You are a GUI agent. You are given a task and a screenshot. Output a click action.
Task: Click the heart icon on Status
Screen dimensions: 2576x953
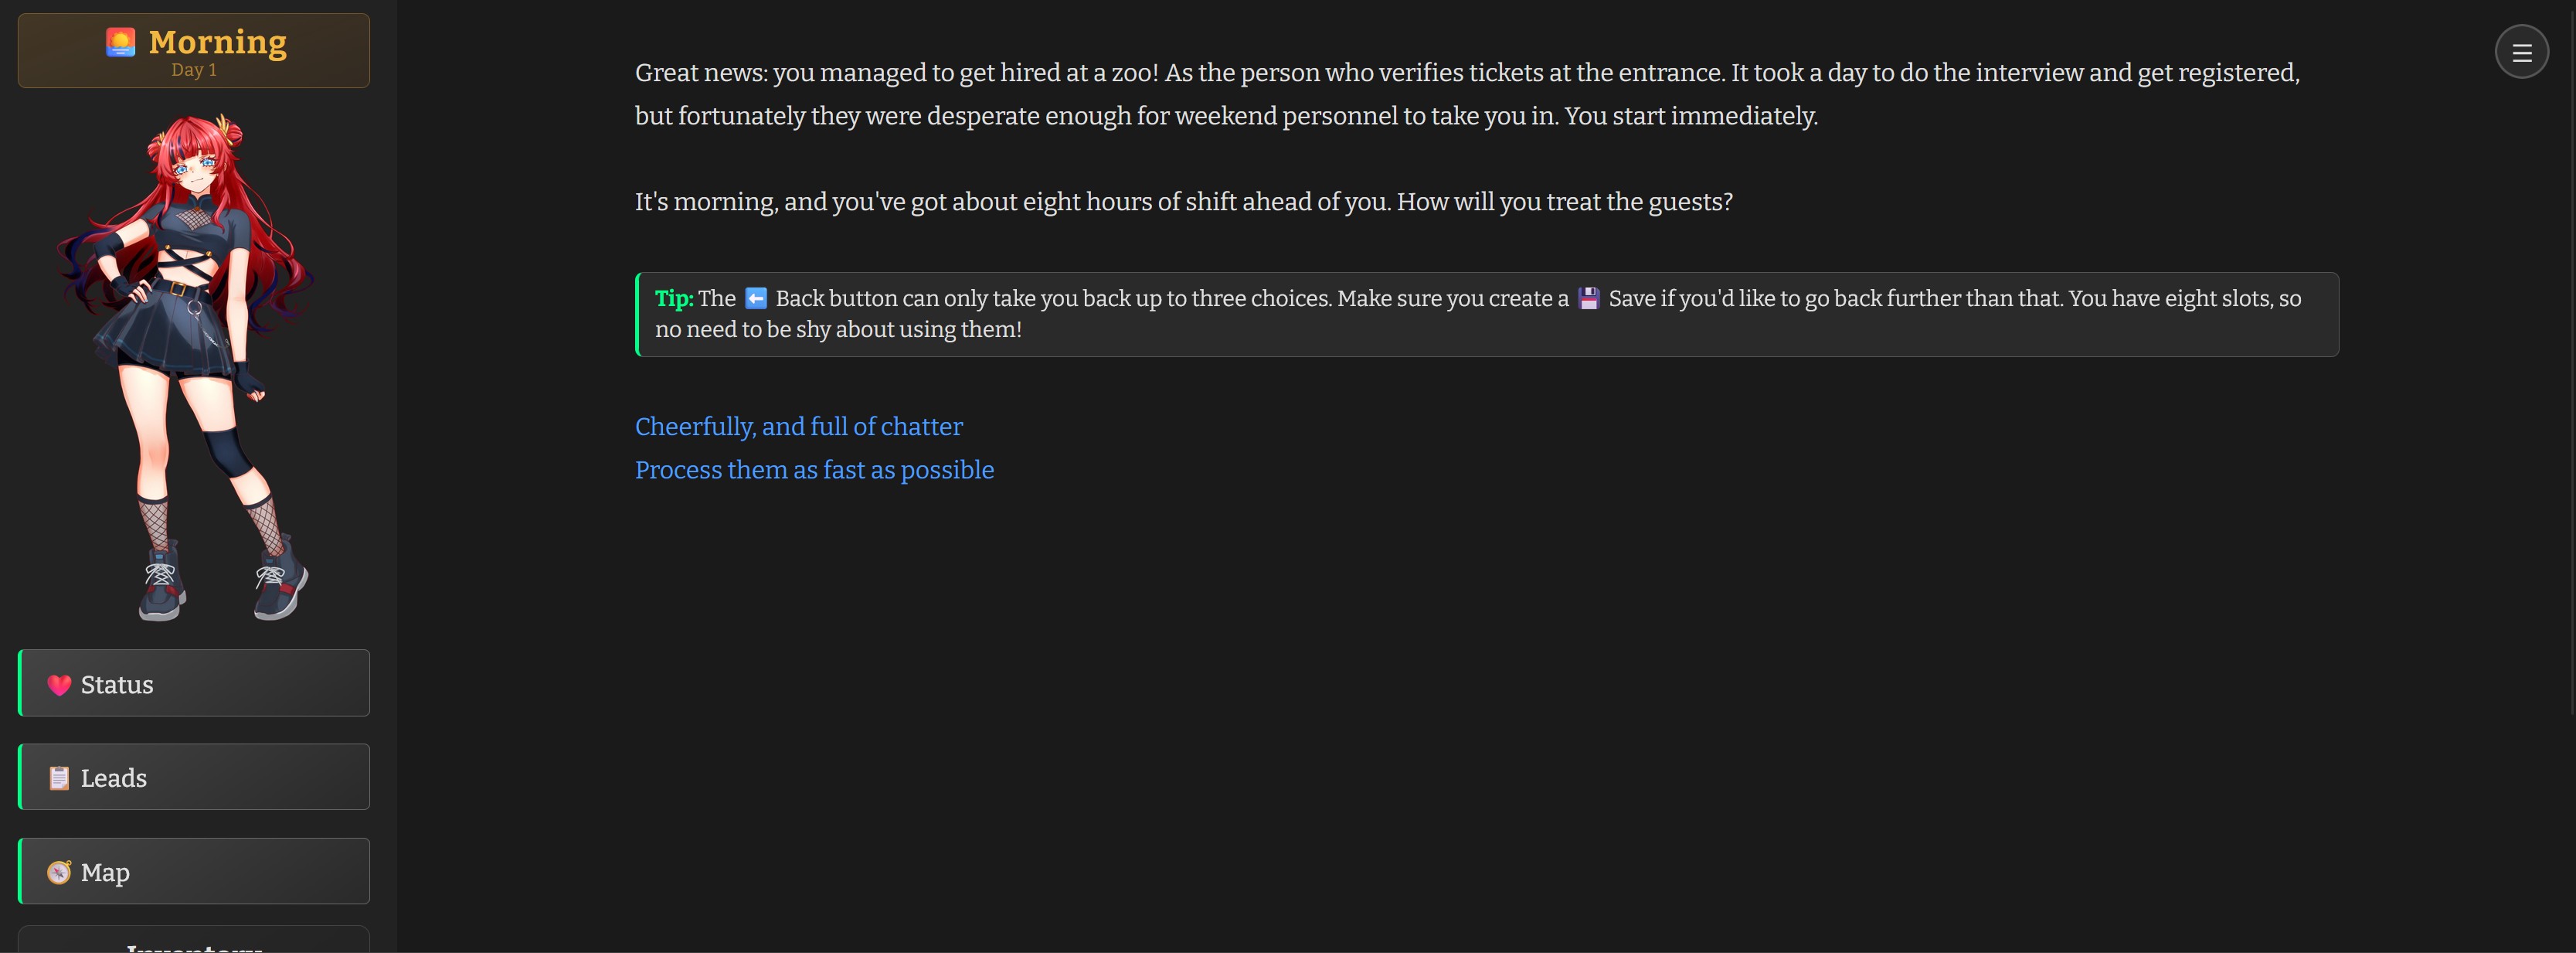point(59,685)
